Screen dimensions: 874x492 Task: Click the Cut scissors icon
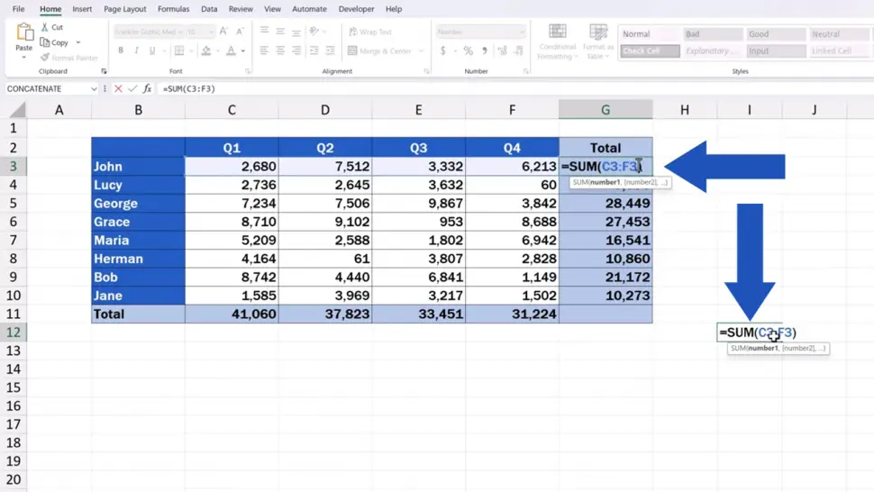[x=44, y=27]
